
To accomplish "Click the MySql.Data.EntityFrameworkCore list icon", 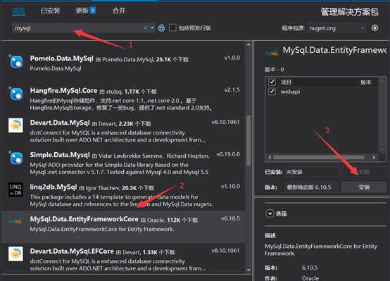I will pyautogui.click(x=15, y=222).
